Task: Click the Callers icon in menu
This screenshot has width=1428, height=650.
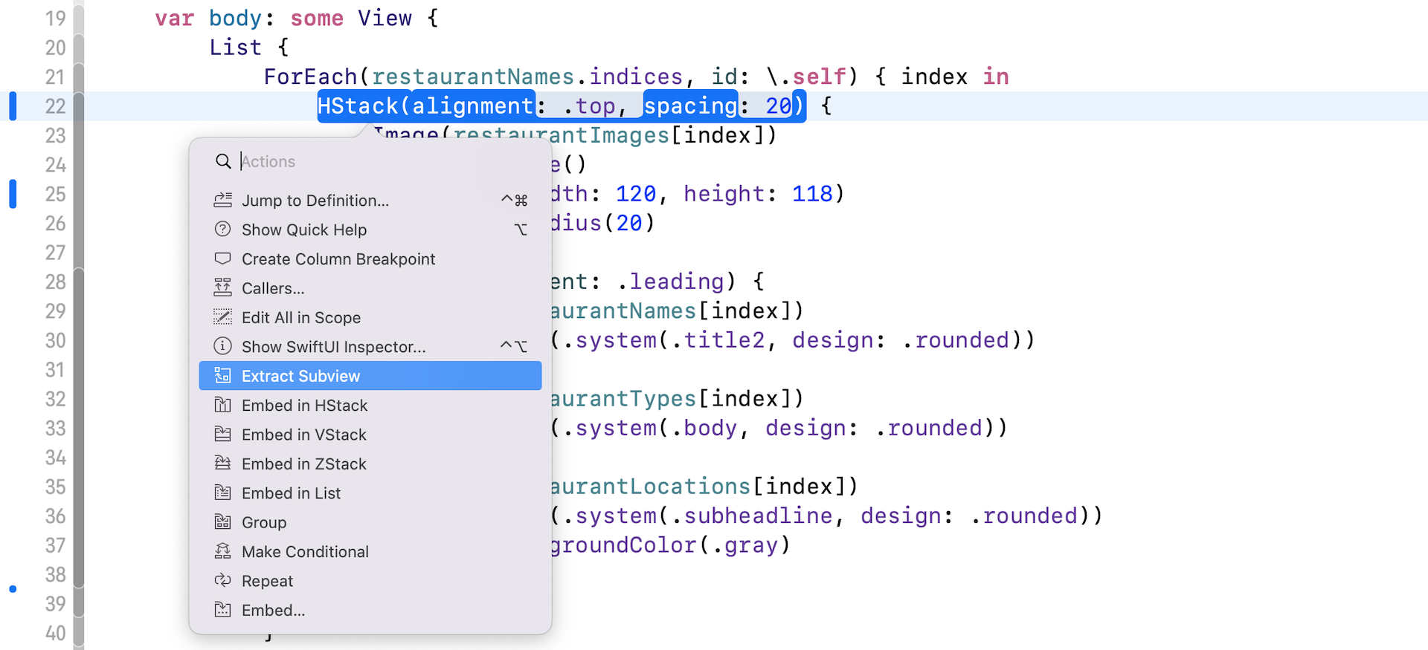Action: point(222,287)
